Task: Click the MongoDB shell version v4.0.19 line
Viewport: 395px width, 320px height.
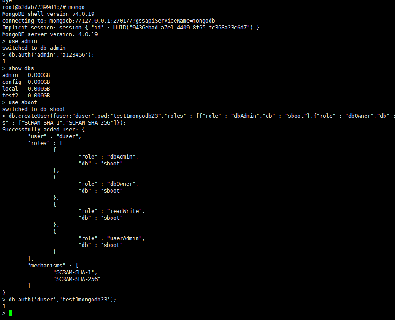Action: click(49, 14)
